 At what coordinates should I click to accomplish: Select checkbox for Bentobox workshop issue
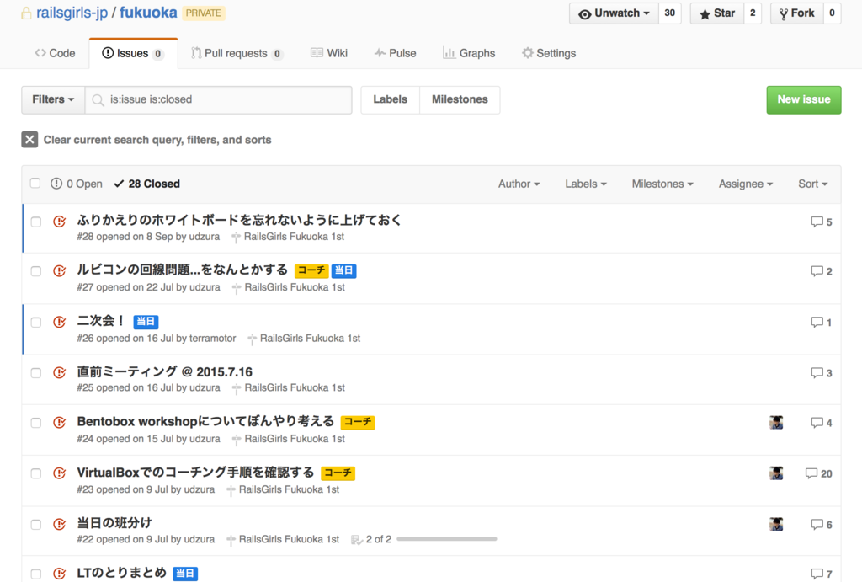pyautogui.click(x=35, y=423)
